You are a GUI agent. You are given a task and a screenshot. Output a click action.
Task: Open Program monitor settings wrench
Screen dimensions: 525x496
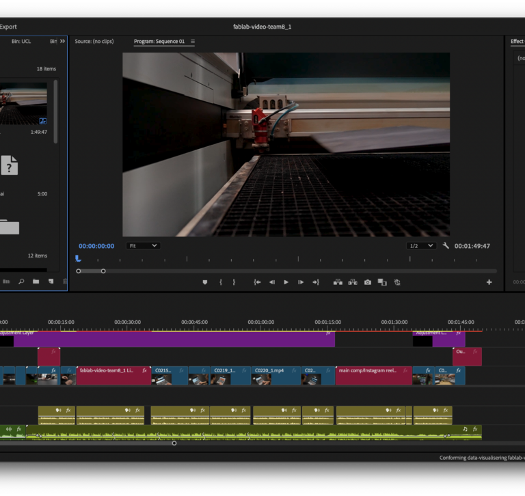446,246
